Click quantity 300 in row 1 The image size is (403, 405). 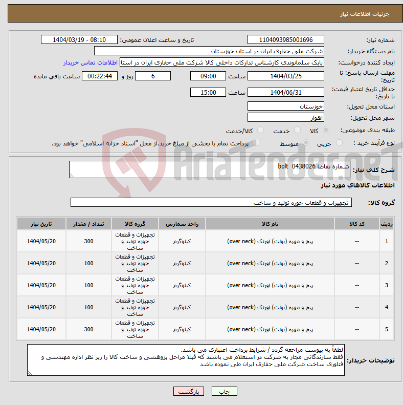88,241
